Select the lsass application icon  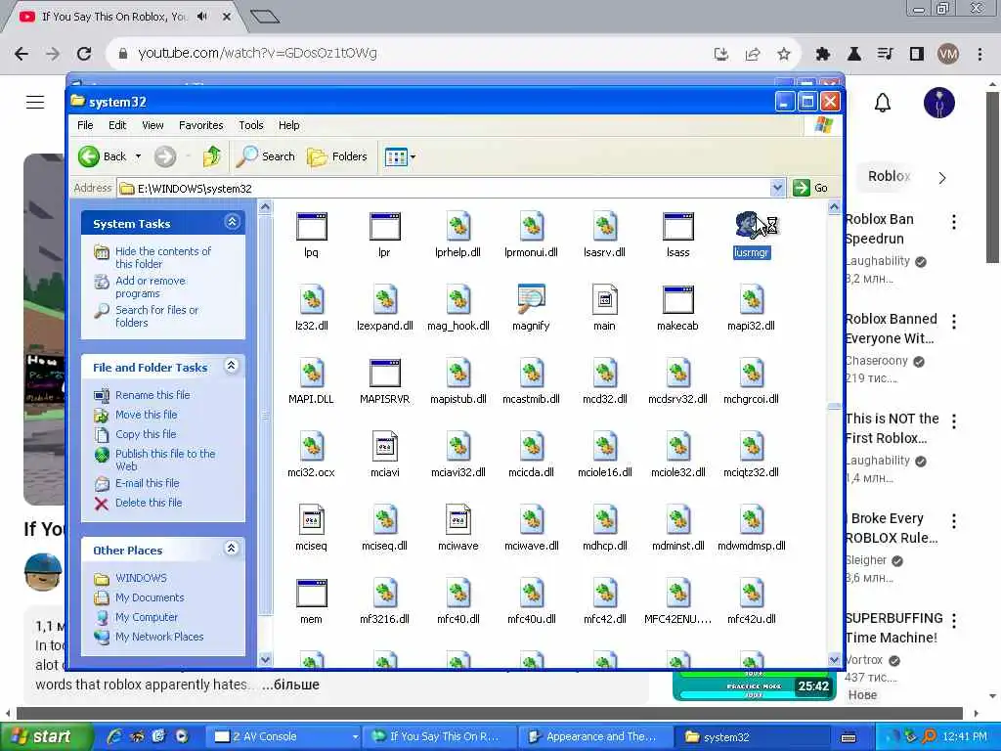tap(678, 226)
